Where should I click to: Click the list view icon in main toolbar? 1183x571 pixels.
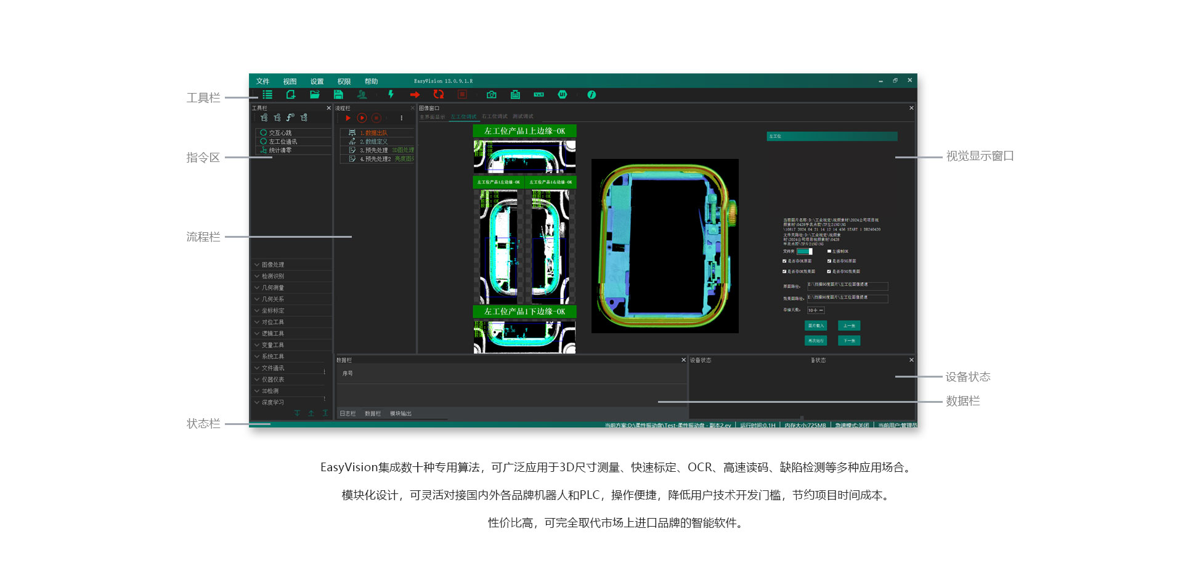point(267,94)
